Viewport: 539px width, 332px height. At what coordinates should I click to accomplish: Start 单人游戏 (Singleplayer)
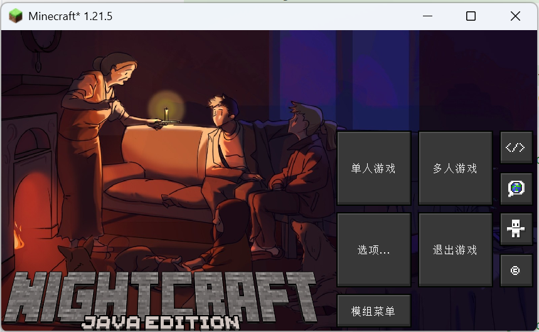(373, 168)
